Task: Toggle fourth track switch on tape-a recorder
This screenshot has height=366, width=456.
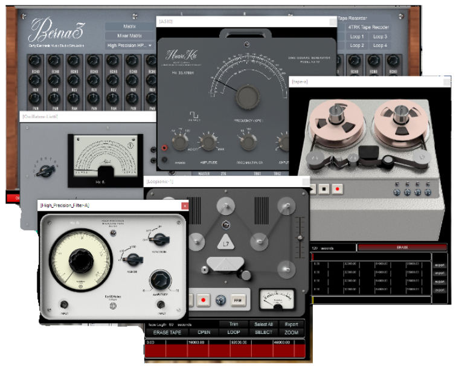Action: click(428, 184)
